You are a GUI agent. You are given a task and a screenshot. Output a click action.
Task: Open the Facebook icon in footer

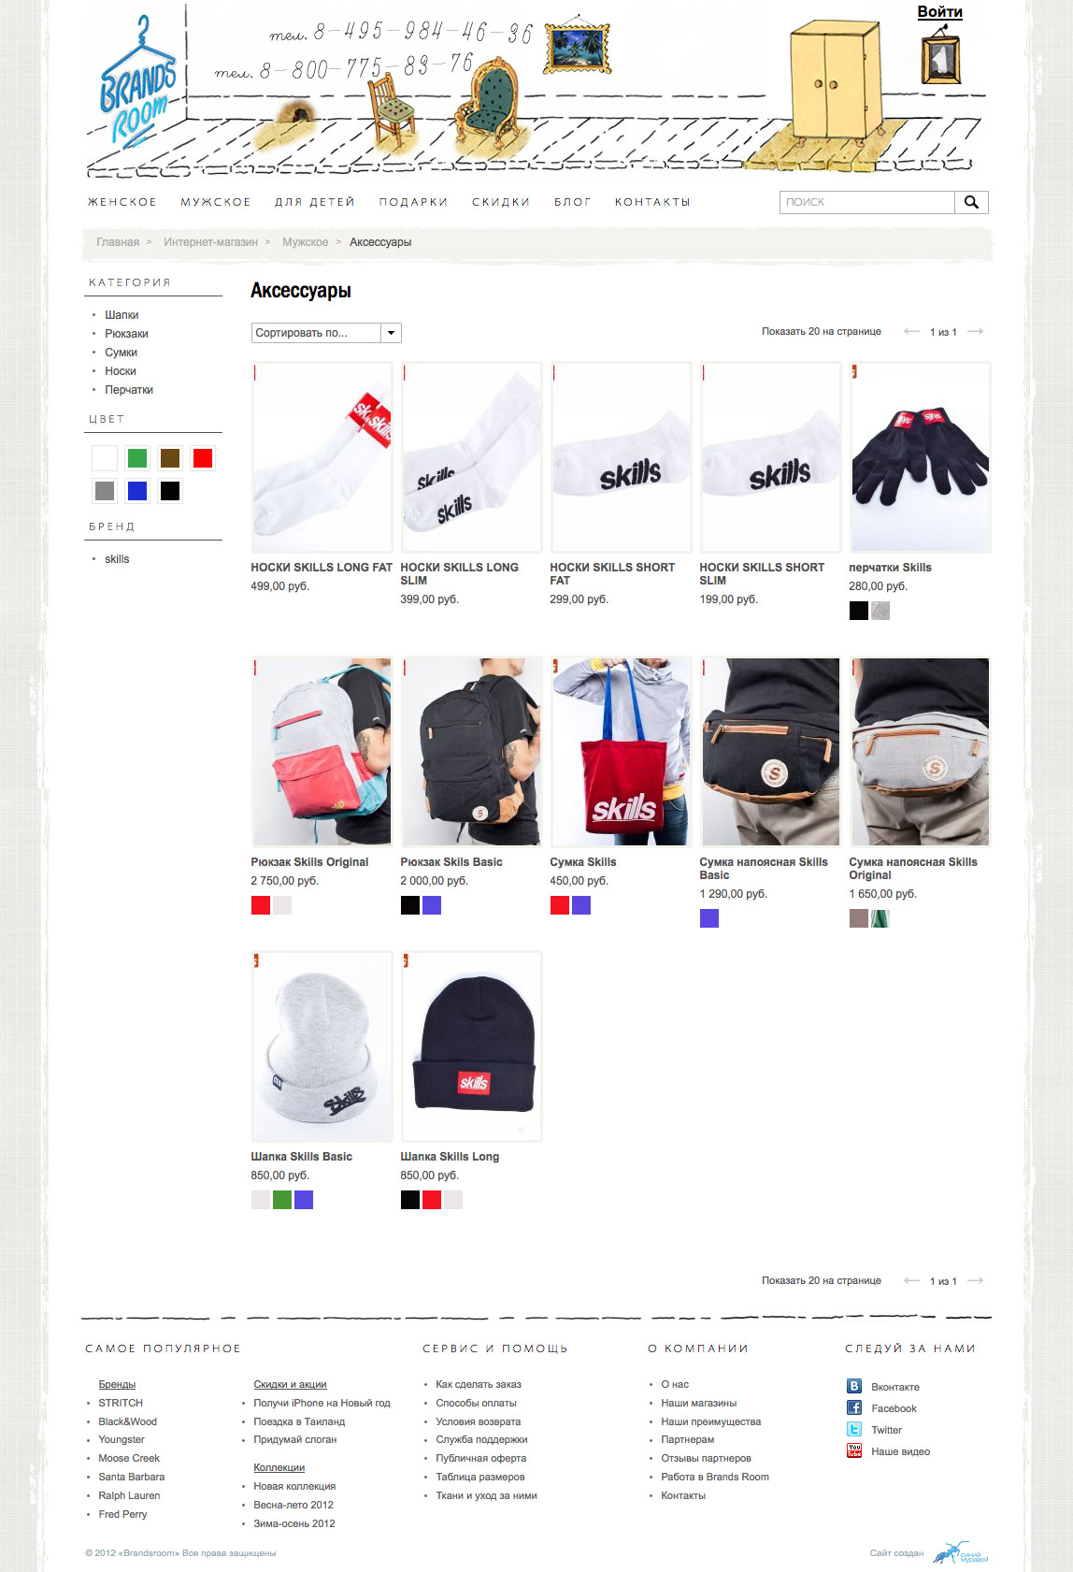tap(854, 1408)
